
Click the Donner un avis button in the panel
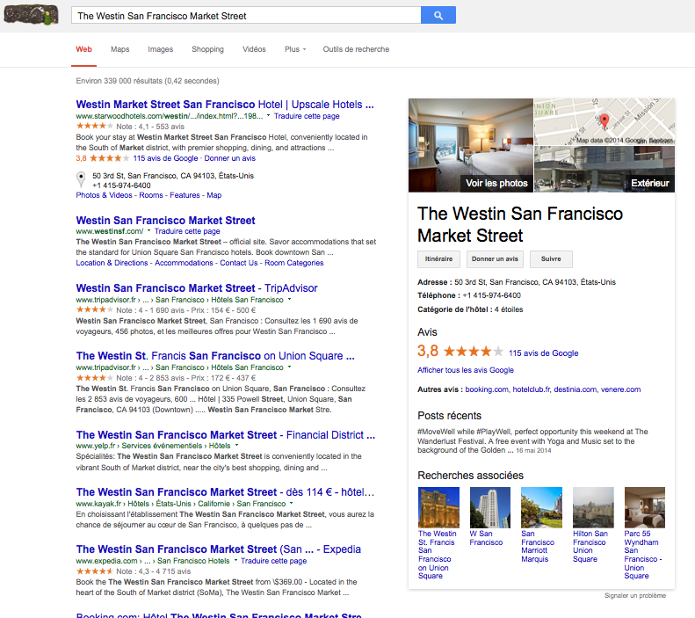click(495, 259)
